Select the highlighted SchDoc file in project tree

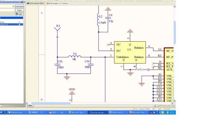[11, 24]
